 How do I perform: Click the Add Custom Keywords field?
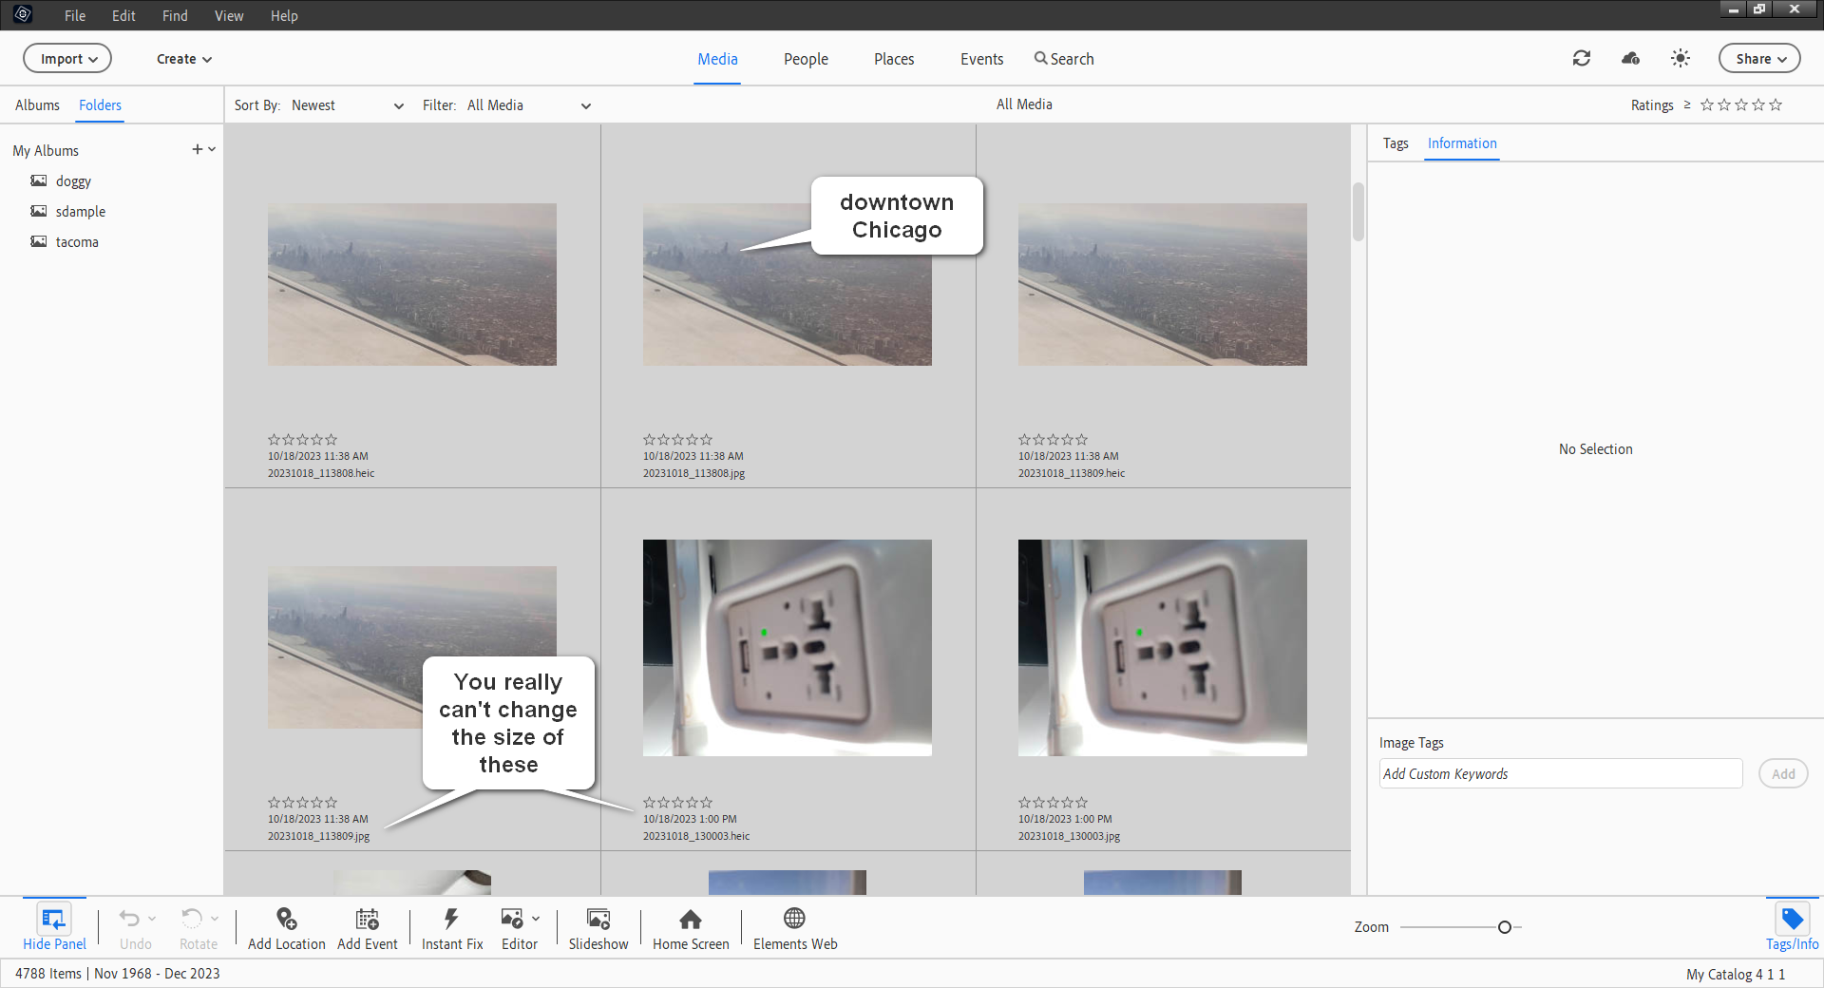click(x=1559, y=773)
